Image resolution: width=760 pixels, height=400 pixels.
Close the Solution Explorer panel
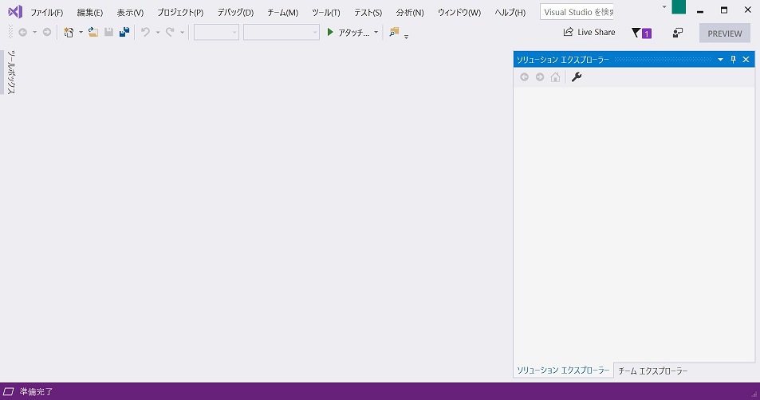tap(746, 59)
